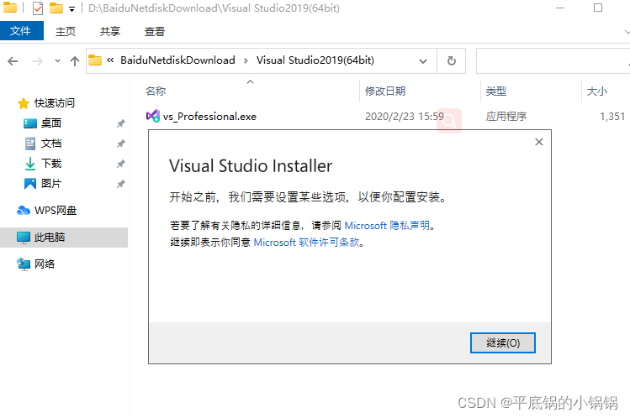Click Visual Studio2019(64bit) path segment
Viewport: 630px width, 418px height.
[x=315, y=60]
